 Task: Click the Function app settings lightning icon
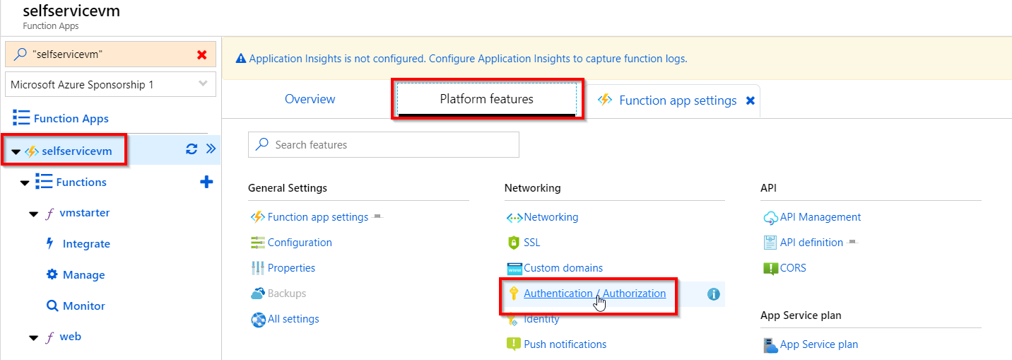tap(258, 217)
